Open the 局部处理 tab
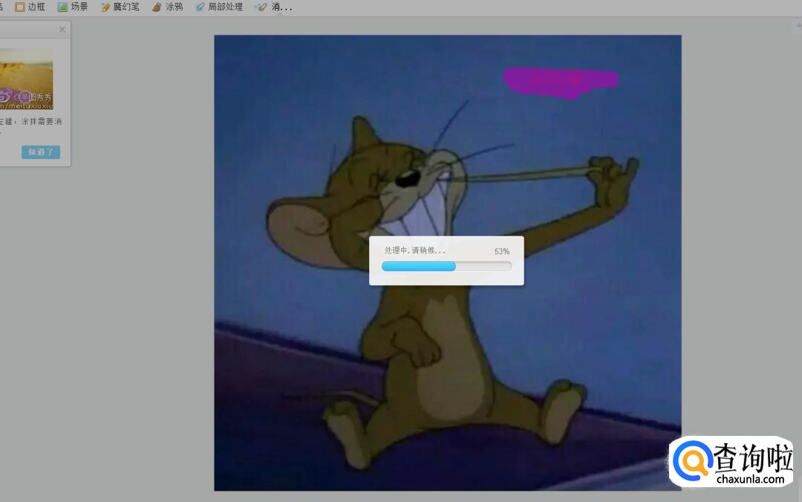 [219, 7]
